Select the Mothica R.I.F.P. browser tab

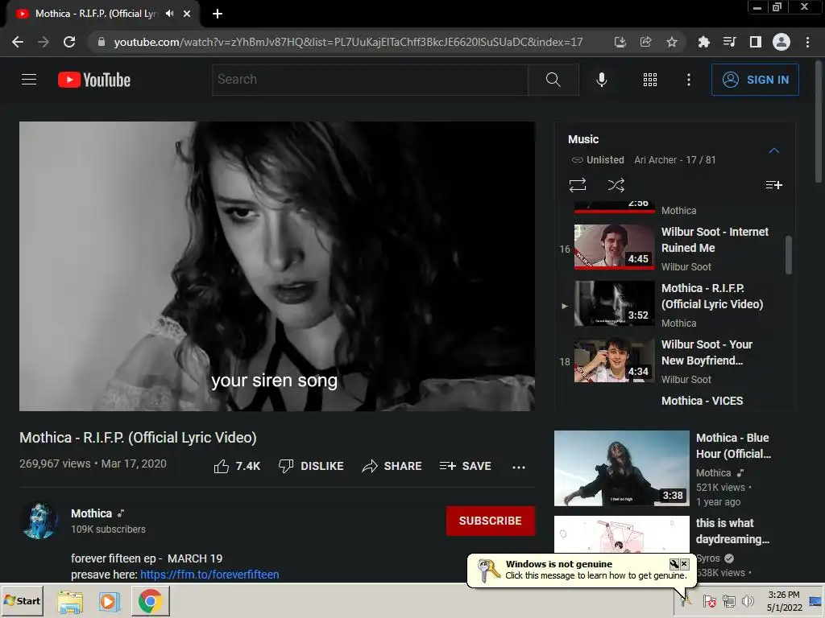coord(95,14)
